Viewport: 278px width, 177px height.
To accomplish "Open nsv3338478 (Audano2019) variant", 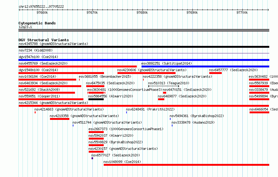I will point(193,122).
